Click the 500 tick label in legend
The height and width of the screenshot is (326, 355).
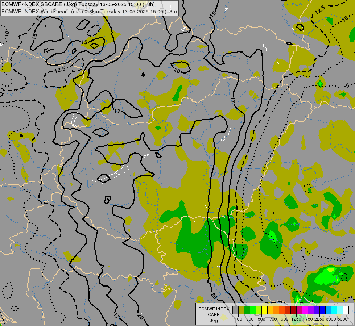point(261,319)
